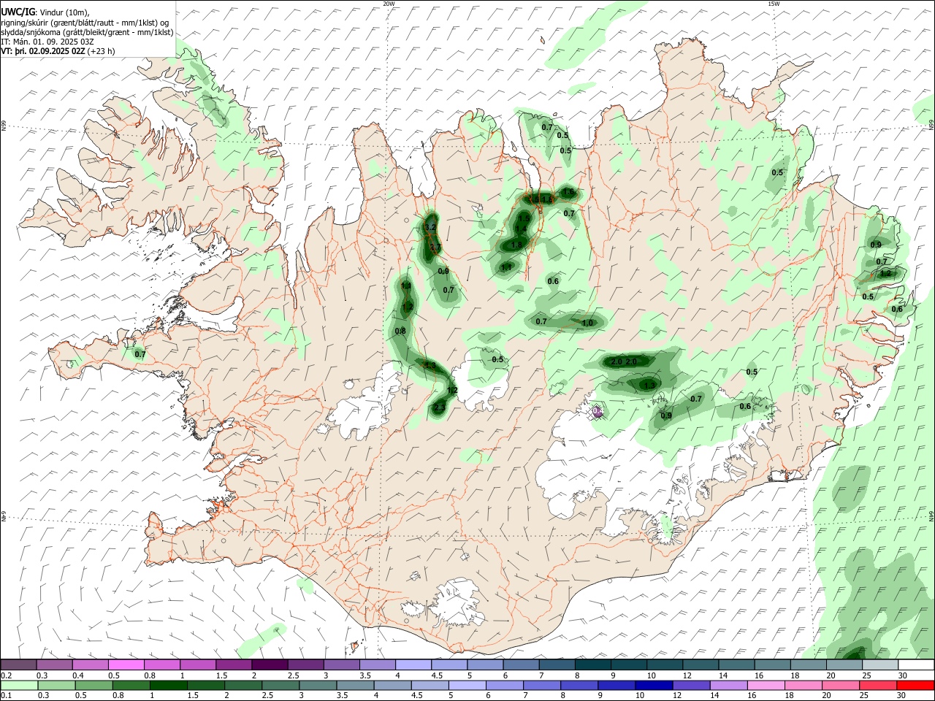Select the dark teal 8–9 upper swatch
Image resolution: width=935 pixels, height=701 pixels.
click(592, 664)
